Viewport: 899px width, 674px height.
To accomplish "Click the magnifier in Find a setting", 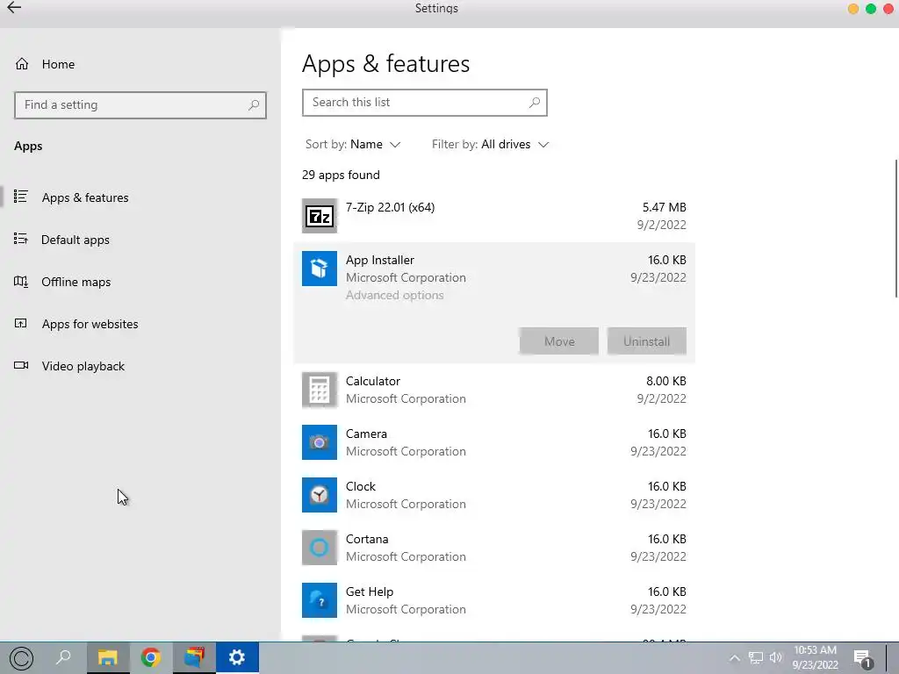I will (254, 105).
